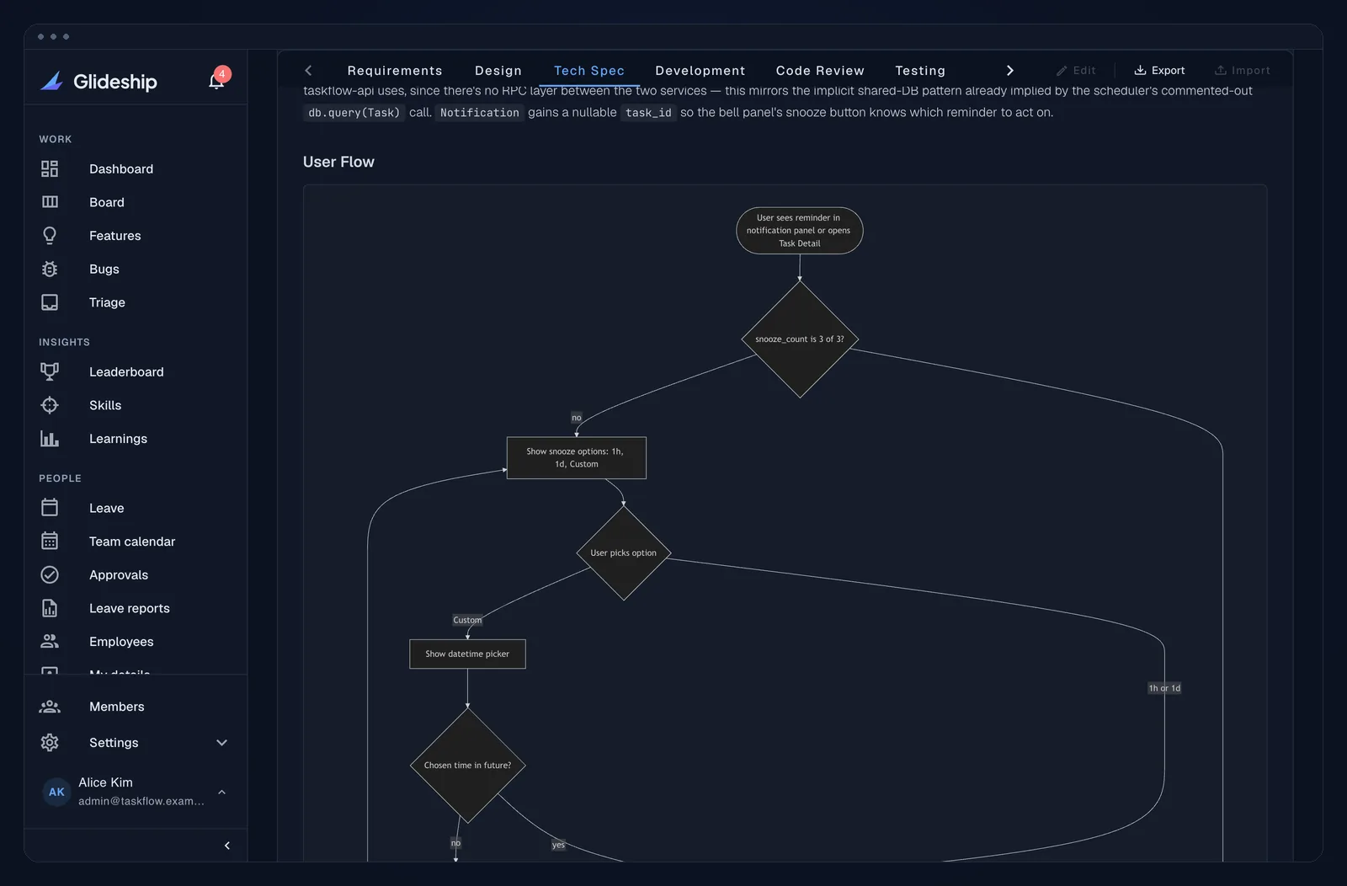Click the Alice Kim AK avatar
Screen dimensions: 1347x886
[56, 792]
